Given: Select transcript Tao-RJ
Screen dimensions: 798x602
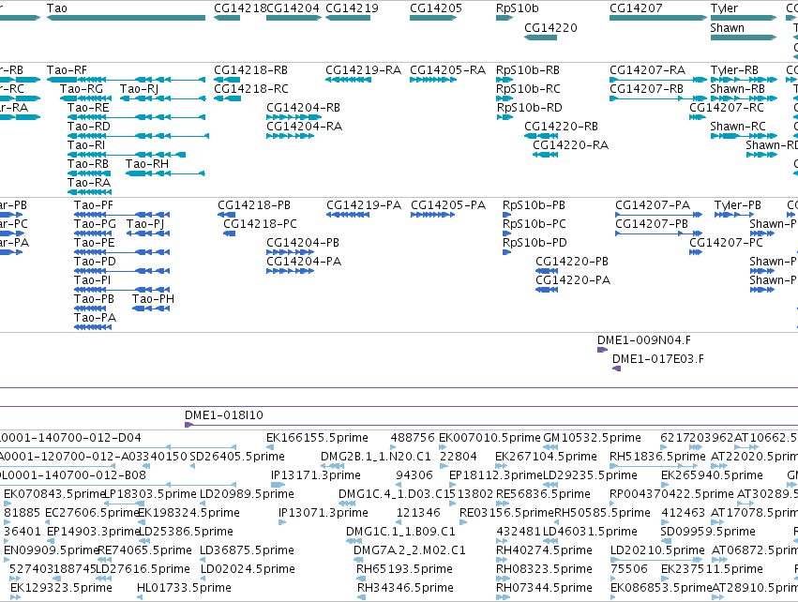Looking at the screenshot, I should point(162,98).
